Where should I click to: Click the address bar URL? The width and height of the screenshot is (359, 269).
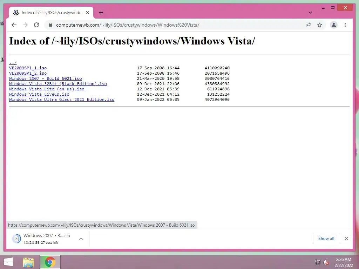click(x=128, y=25)
